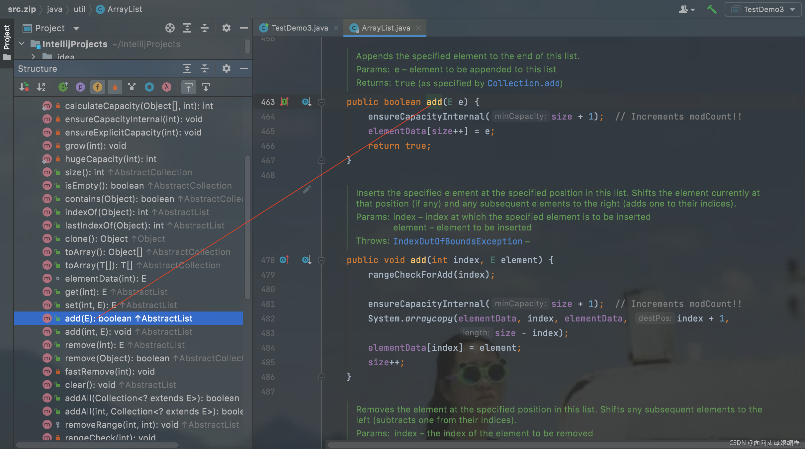Click the ArrayList class breadcrumb
The width and height of the screenshot is (805, 449).
coord(119,9)
